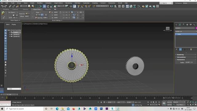Select the Unlink Selection tool
197x111 pixels.
14,6
